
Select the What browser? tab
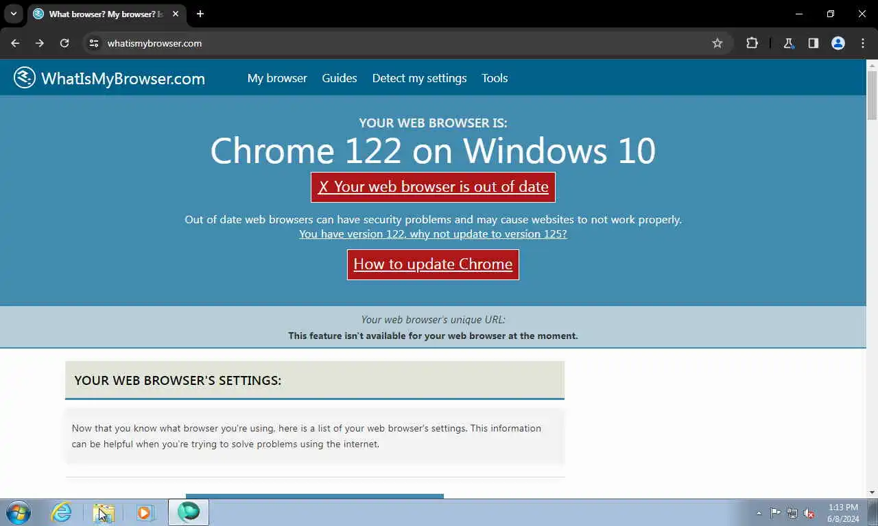click(x=106, y=14)
